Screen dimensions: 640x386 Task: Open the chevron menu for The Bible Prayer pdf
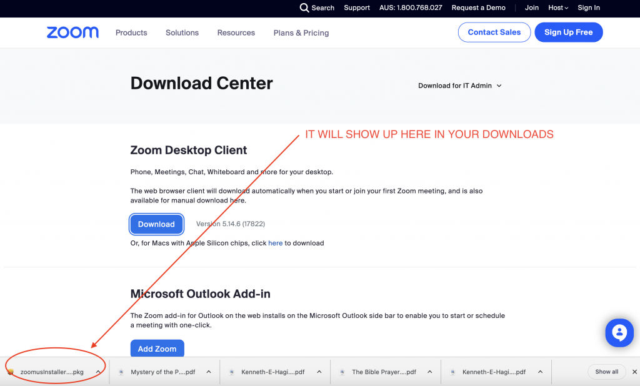pos(430,372)
